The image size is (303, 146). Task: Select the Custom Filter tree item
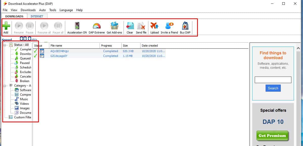pyautogui.click(x=22, y=117)
